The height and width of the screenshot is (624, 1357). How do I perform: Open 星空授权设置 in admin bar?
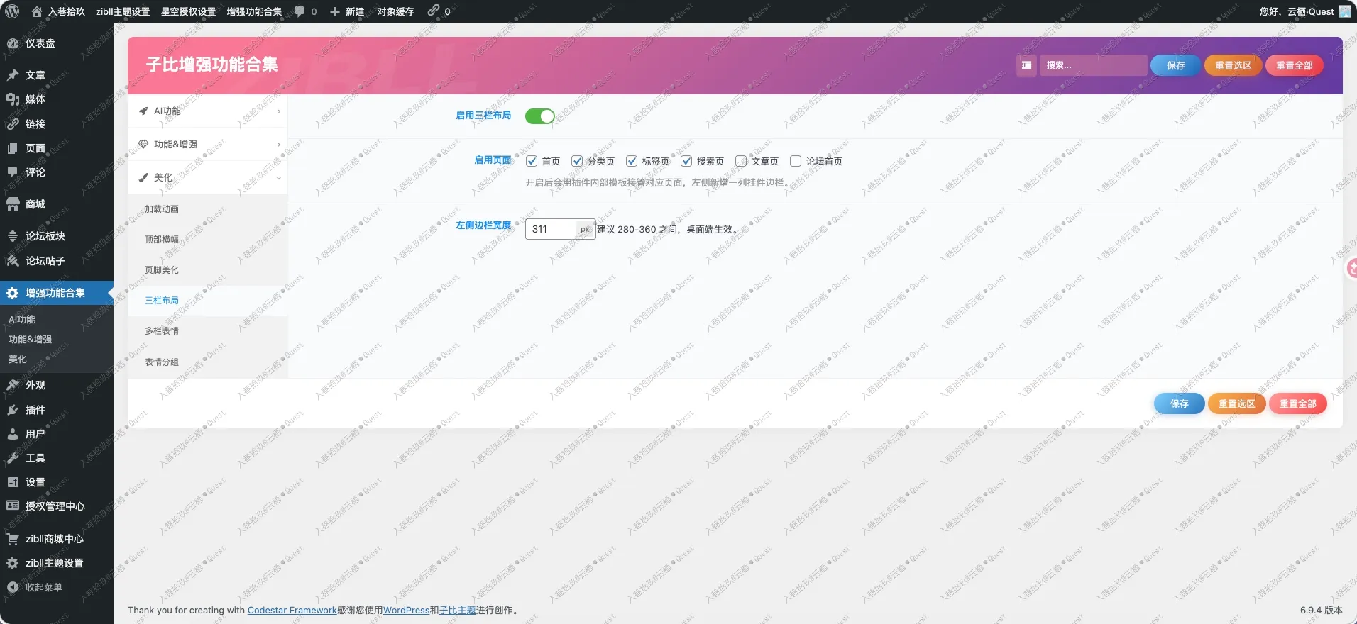pos(188,11)
